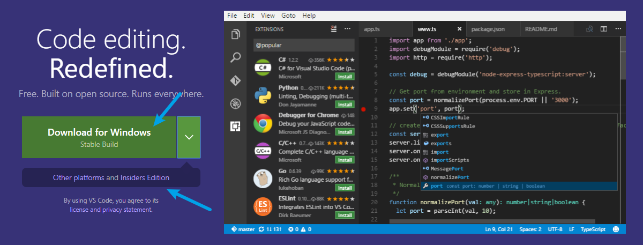Open the Search magnifier in activity bar
The height and width of the screenshot is (245, 643).
coord(235,57)
